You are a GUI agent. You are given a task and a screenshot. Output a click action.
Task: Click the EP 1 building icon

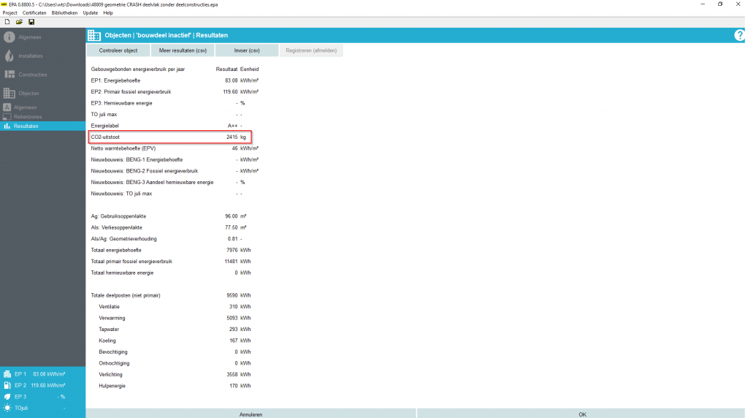7,374
